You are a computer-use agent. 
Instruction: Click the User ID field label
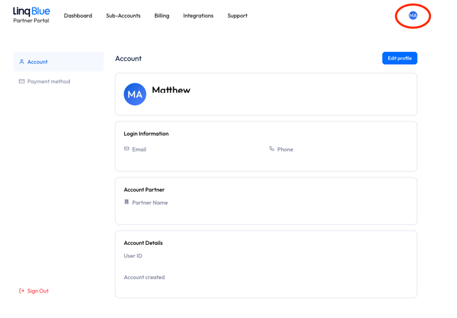click(133, 256)
